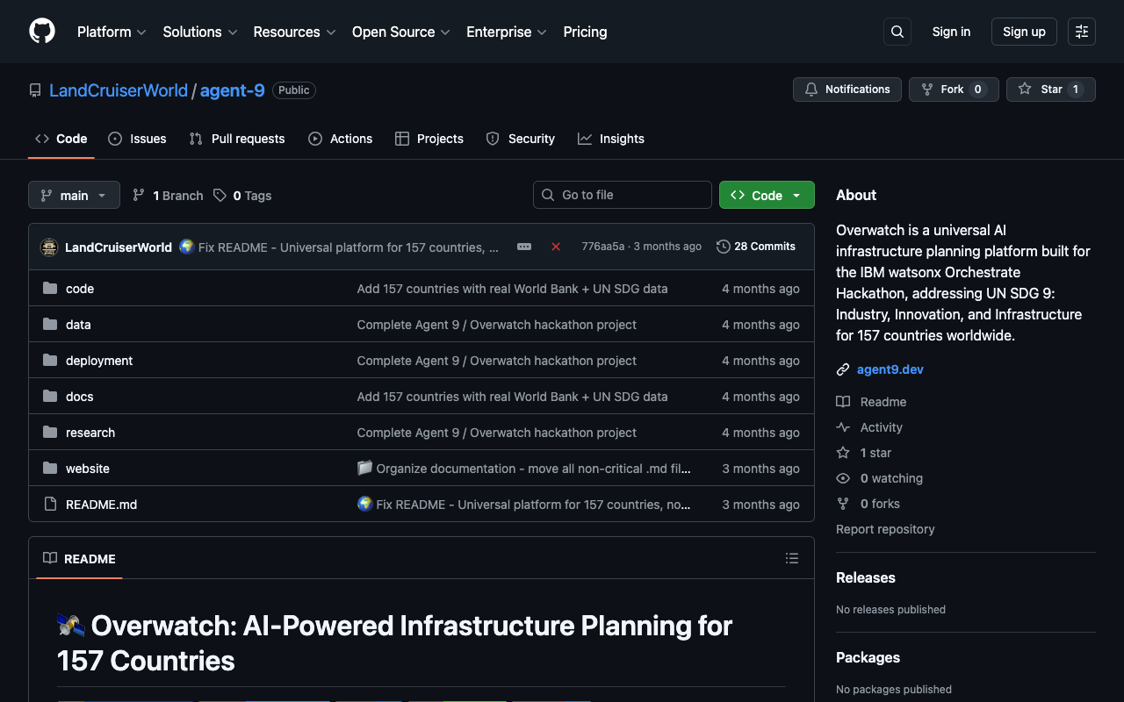1124x702 pixels.
Task: Click the red X failed-check icon
Action: 556,247
